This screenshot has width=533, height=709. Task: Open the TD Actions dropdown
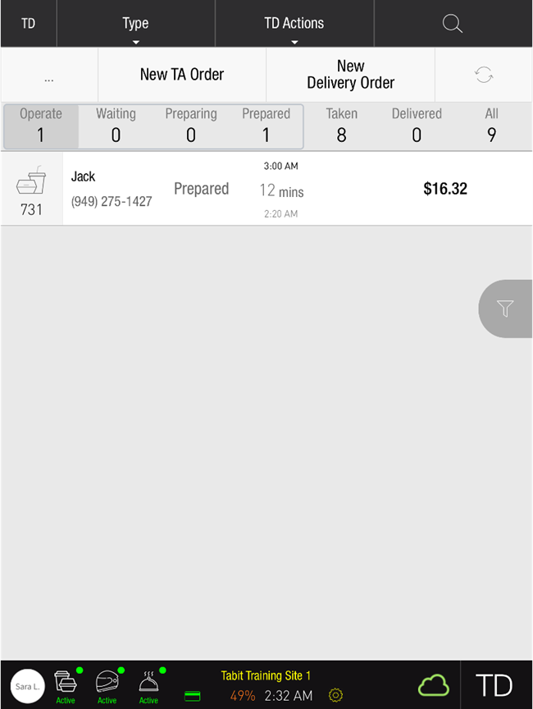point(294,24)
